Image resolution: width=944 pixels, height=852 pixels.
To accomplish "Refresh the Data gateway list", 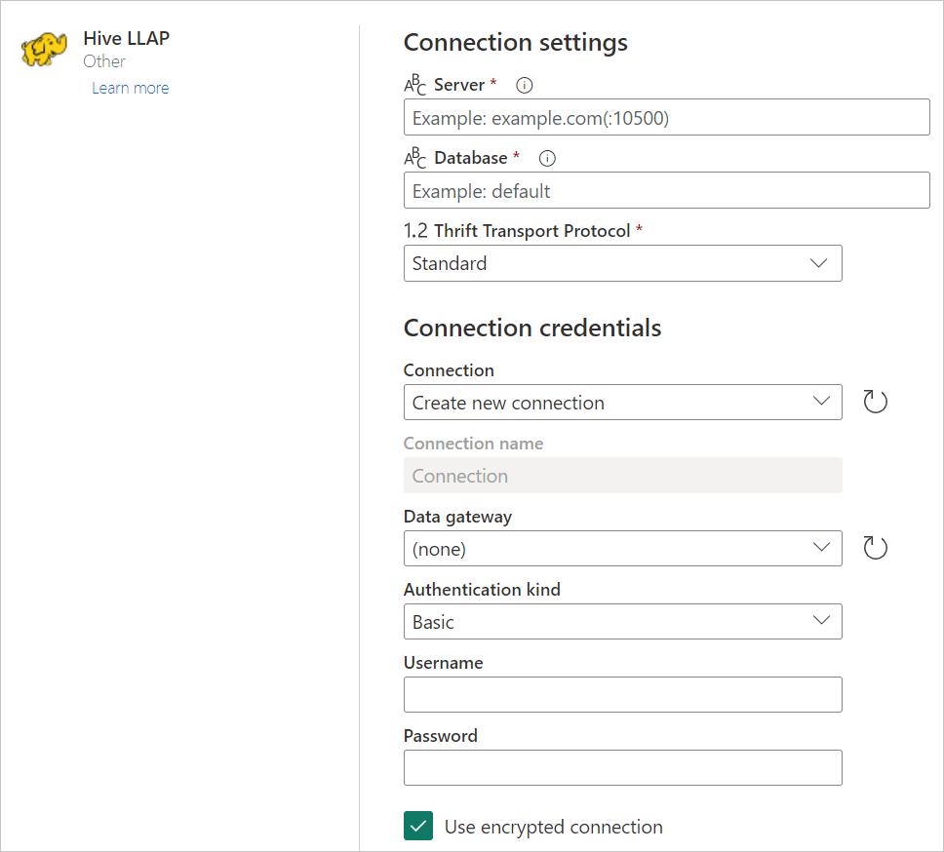I will click(x=875, y=548).
